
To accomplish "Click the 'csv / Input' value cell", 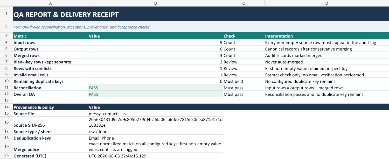I will tap(156, 132).
